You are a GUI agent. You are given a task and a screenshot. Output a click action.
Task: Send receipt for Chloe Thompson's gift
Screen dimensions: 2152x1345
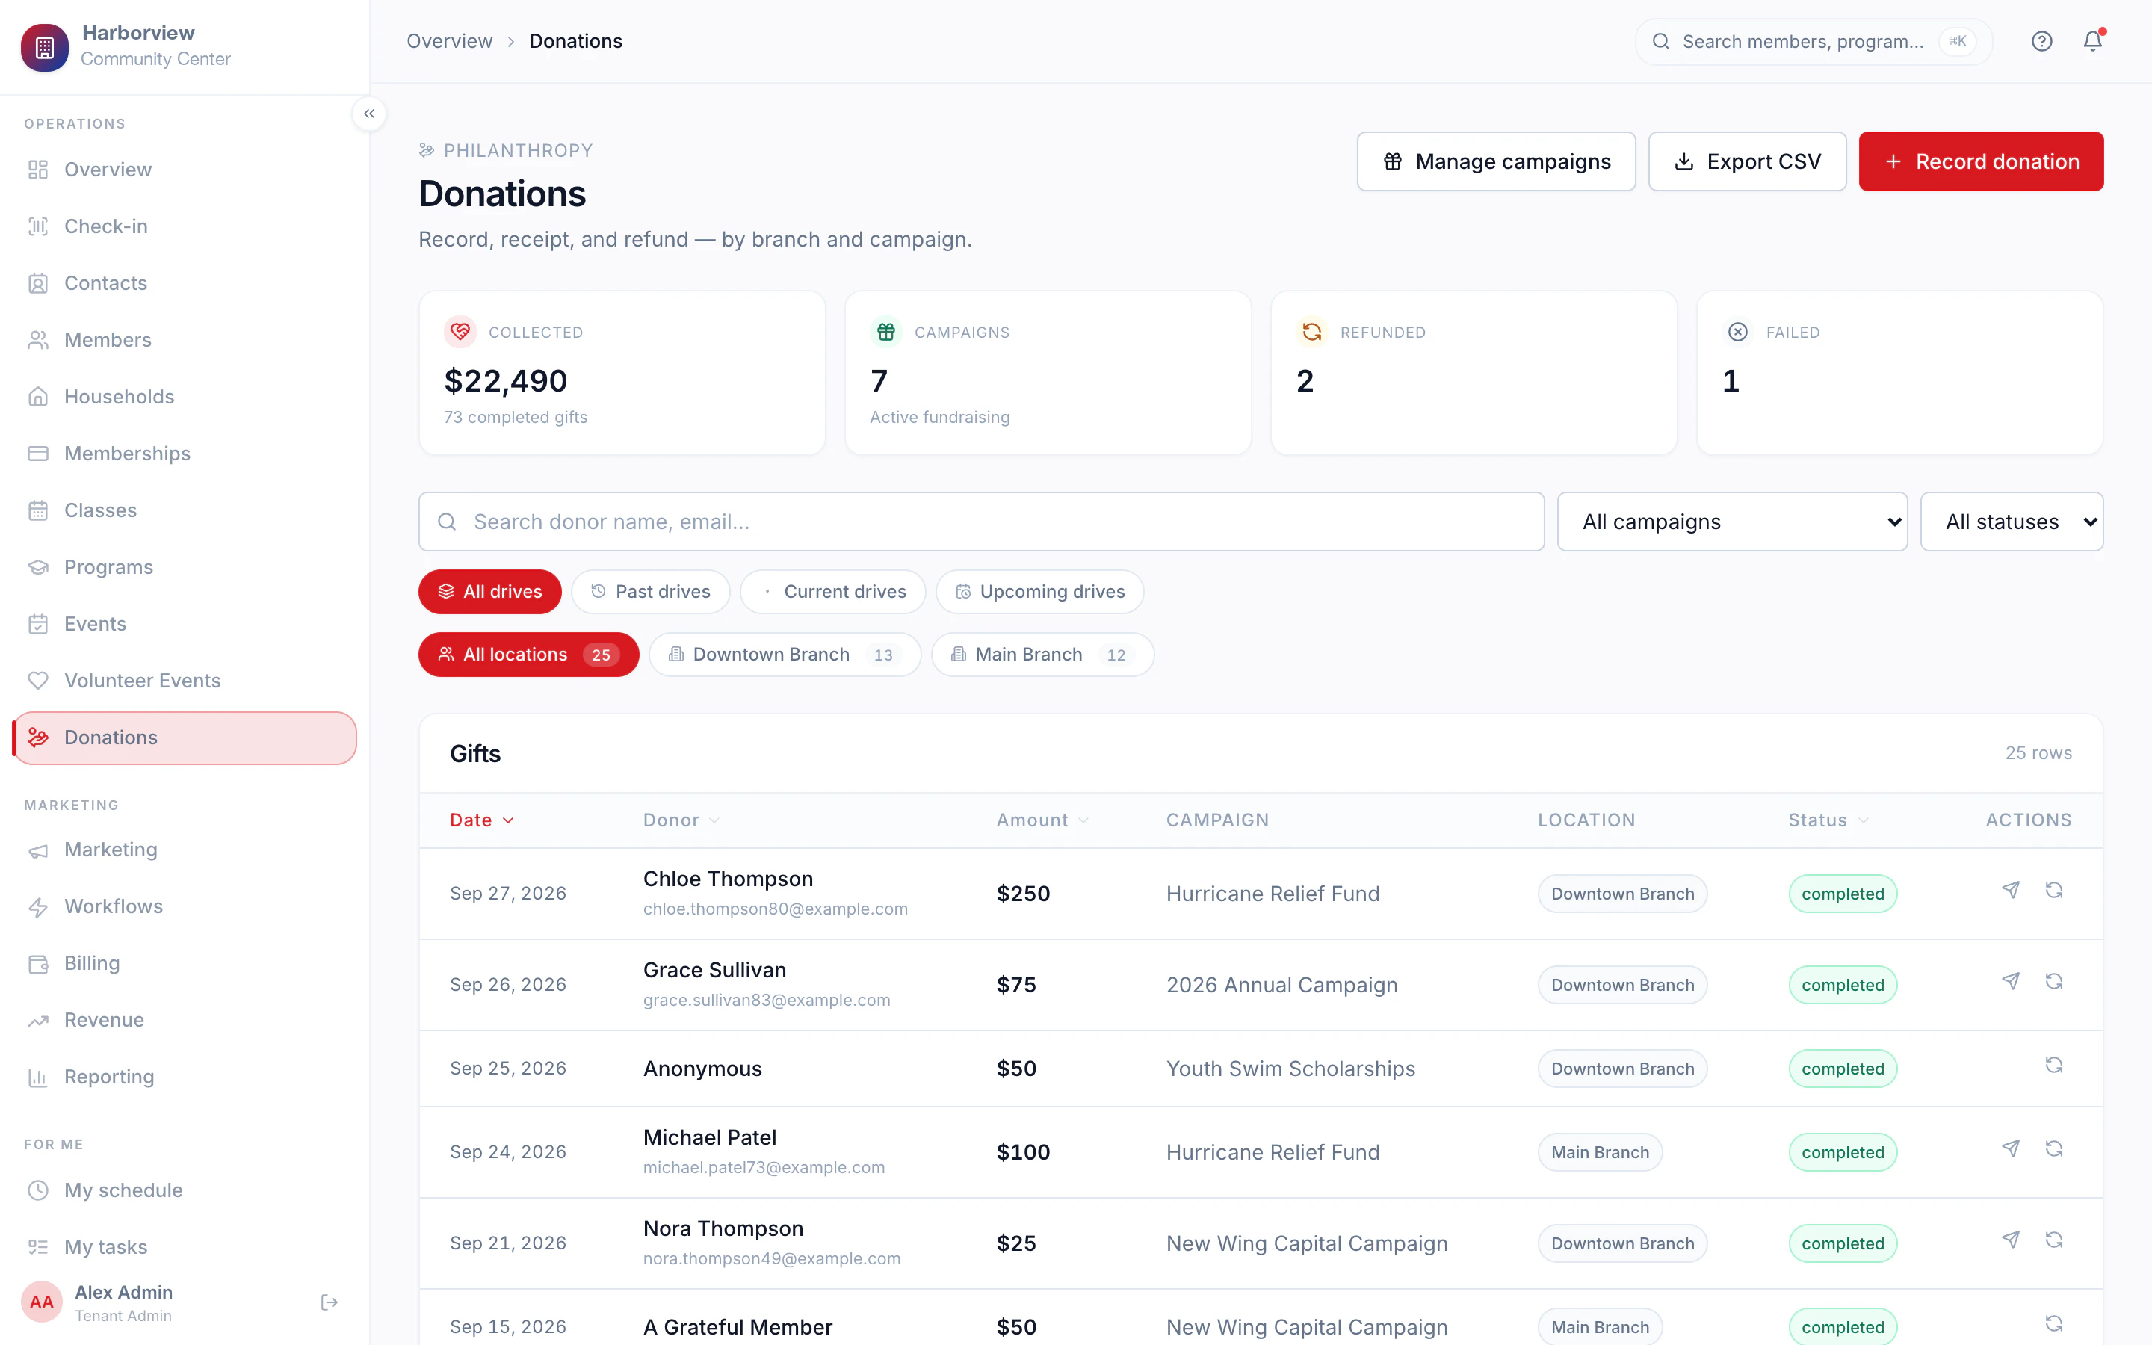point(2011,889)
